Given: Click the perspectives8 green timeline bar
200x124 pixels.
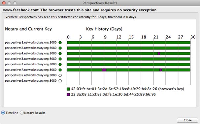Looking at the screenshot, I should (x=129, y=43).
